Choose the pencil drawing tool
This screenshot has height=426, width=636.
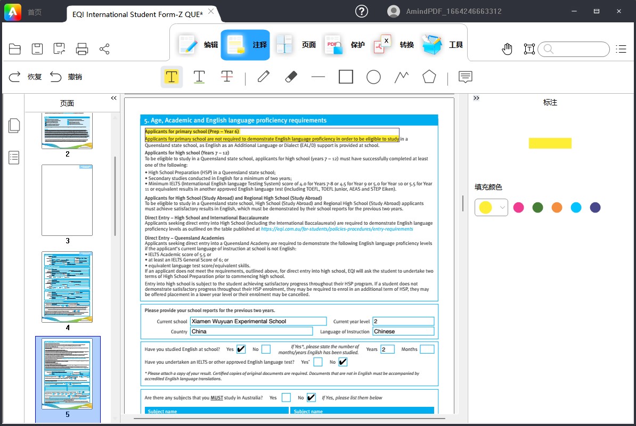click(263, 76)
